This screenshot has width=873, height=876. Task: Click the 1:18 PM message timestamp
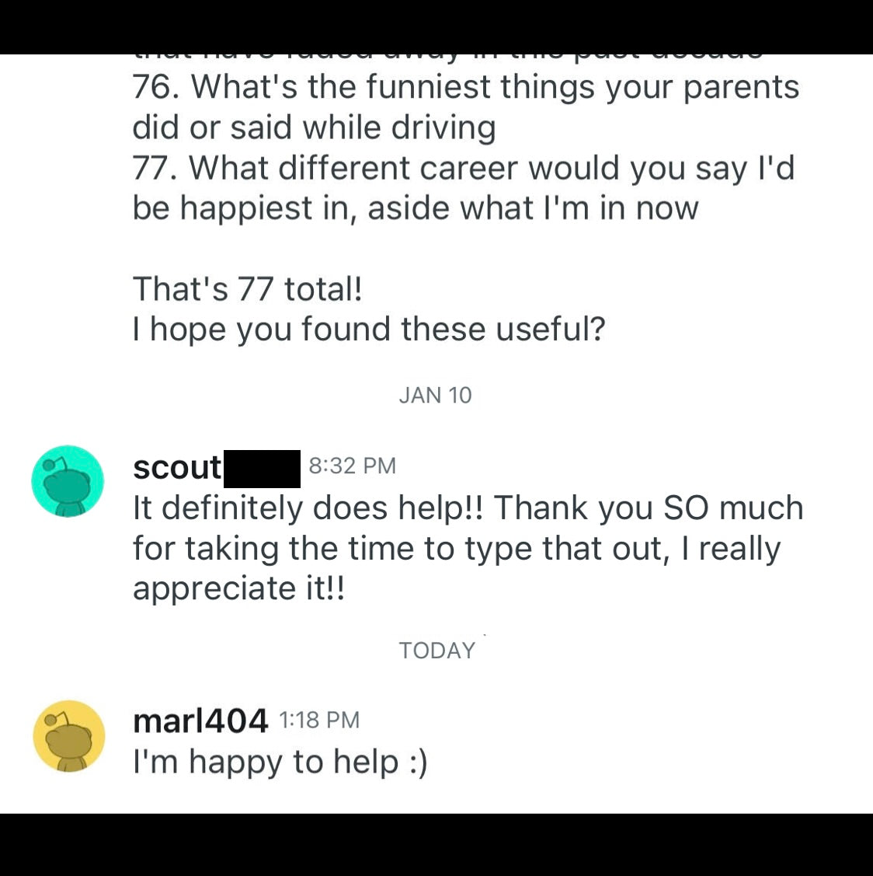[318, 721]
